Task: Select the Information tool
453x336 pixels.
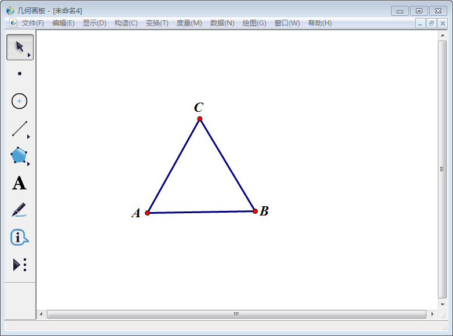Action: click(x=19, y=238)
